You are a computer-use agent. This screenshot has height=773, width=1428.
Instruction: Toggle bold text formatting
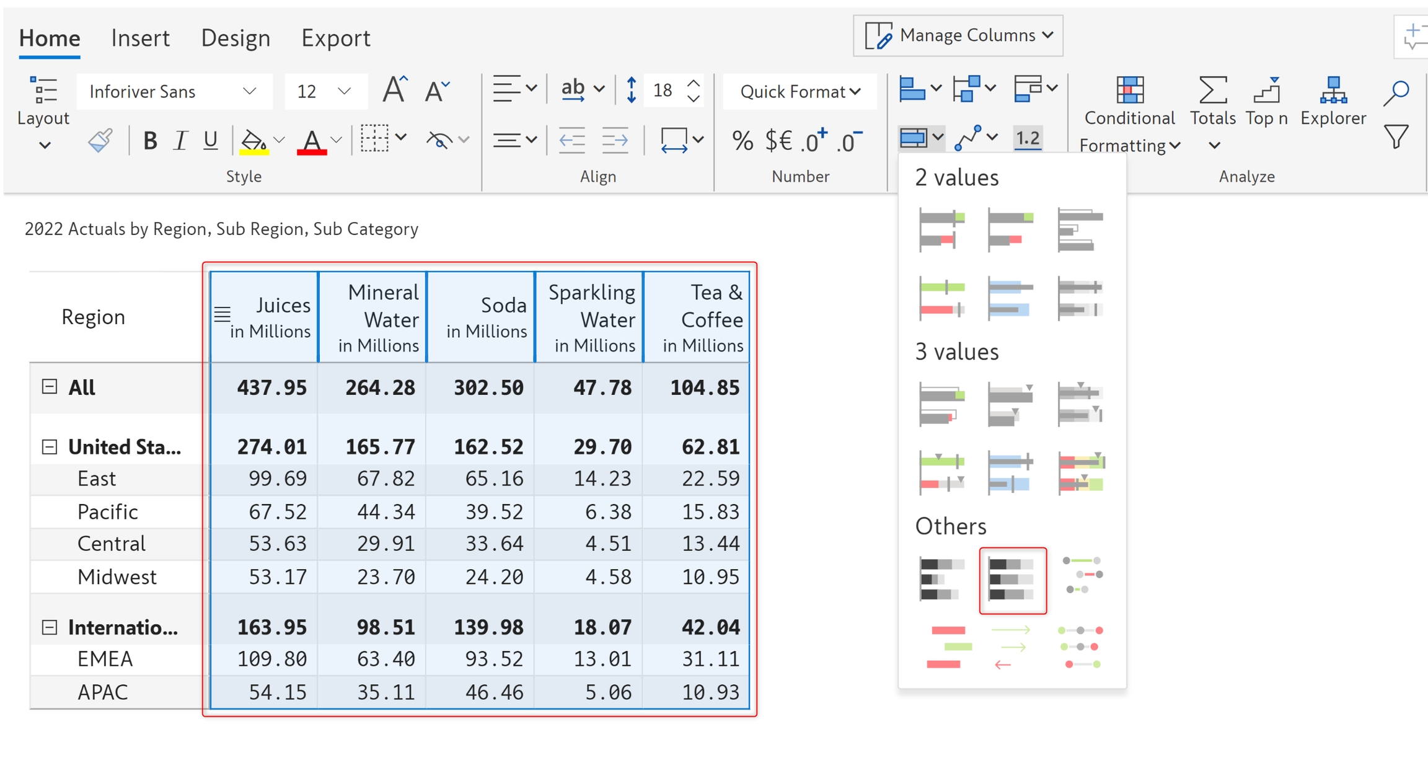point(149,141)
